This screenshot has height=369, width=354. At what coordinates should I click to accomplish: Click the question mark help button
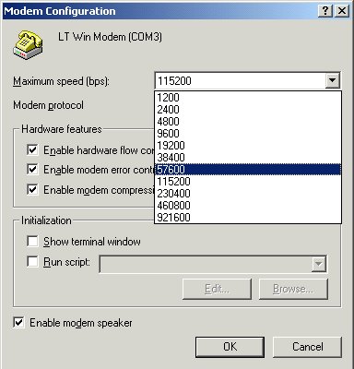point(325,11)
